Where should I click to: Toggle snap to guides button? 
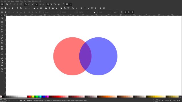click(71, 5)
